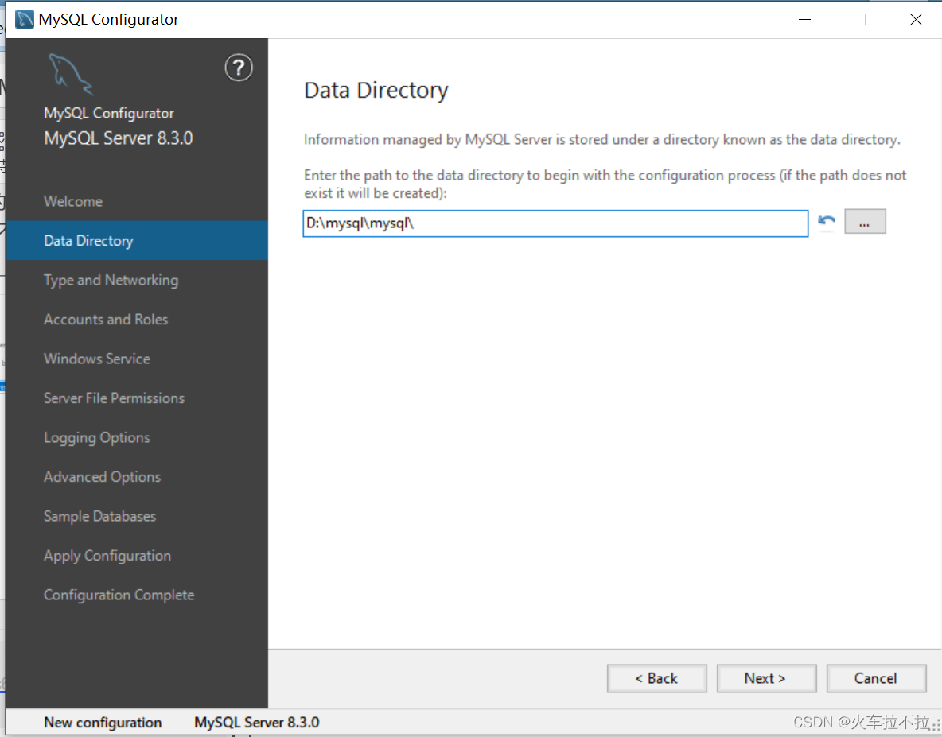The width and height of the screenshot is (942, 737).
Task: Click the MySQL dolphin logo in sidebar
Action: coord(71,75)
